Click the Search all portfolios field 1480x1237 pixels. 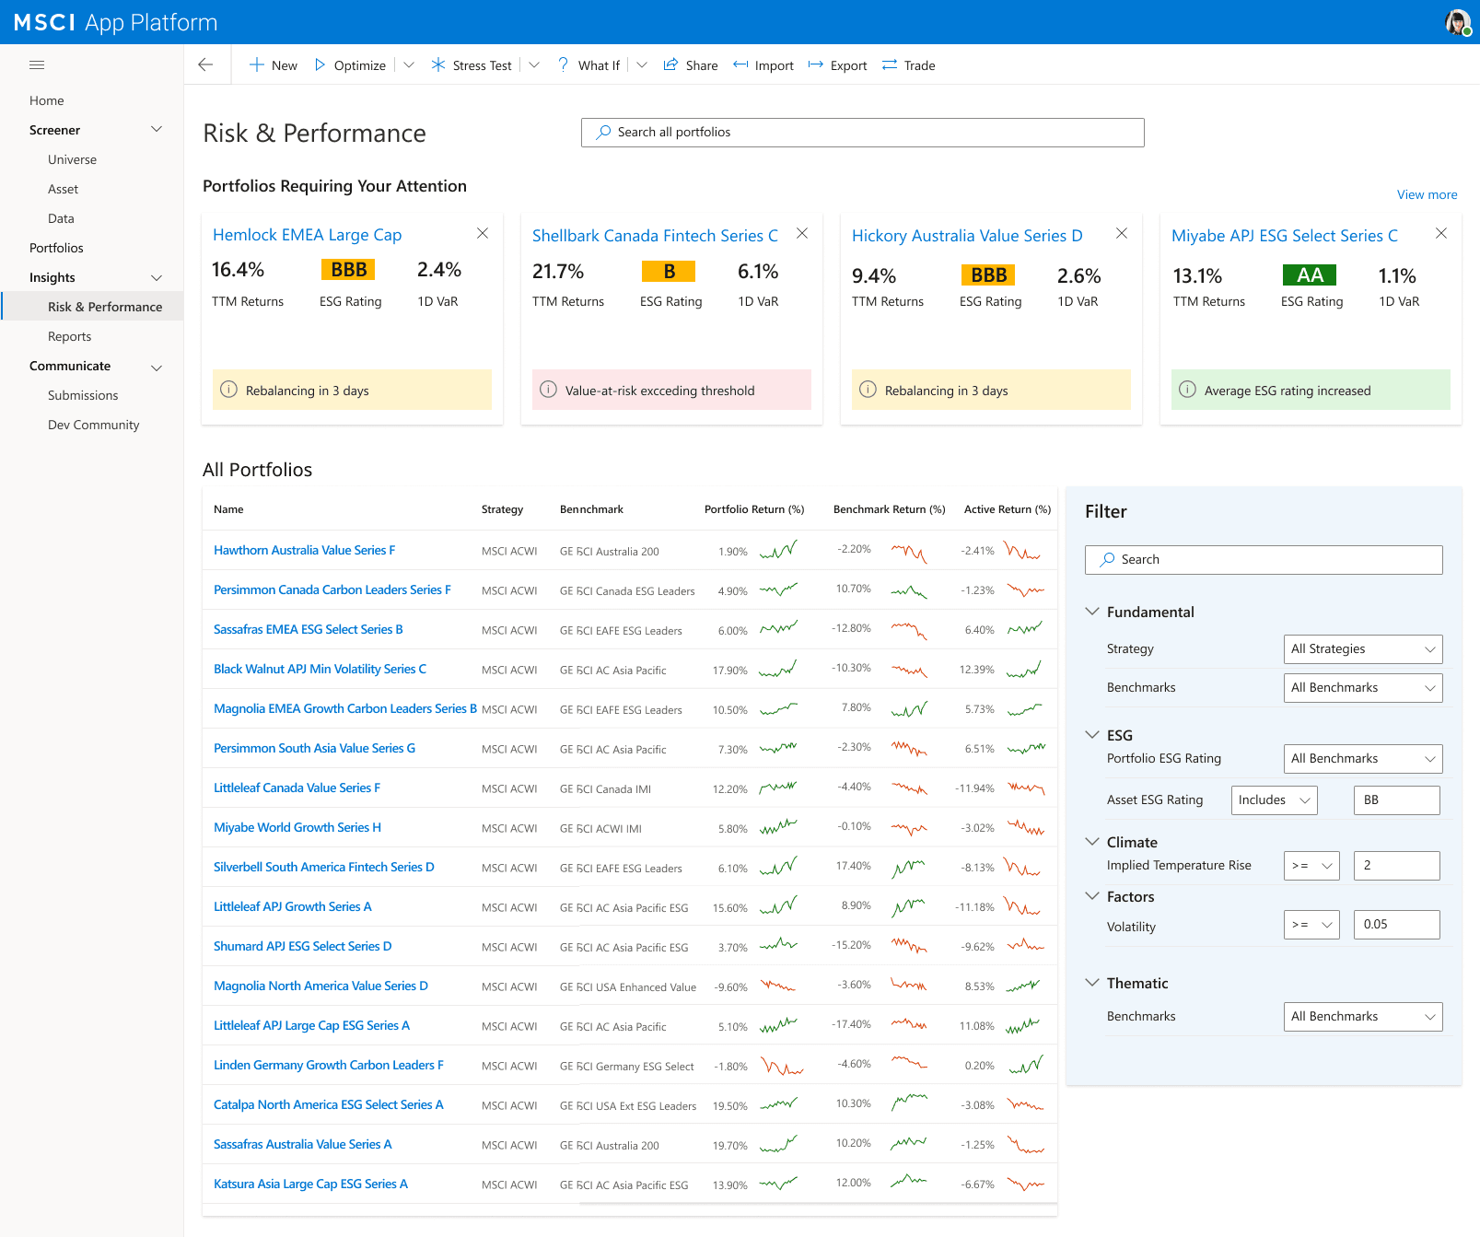pos(862,132)
